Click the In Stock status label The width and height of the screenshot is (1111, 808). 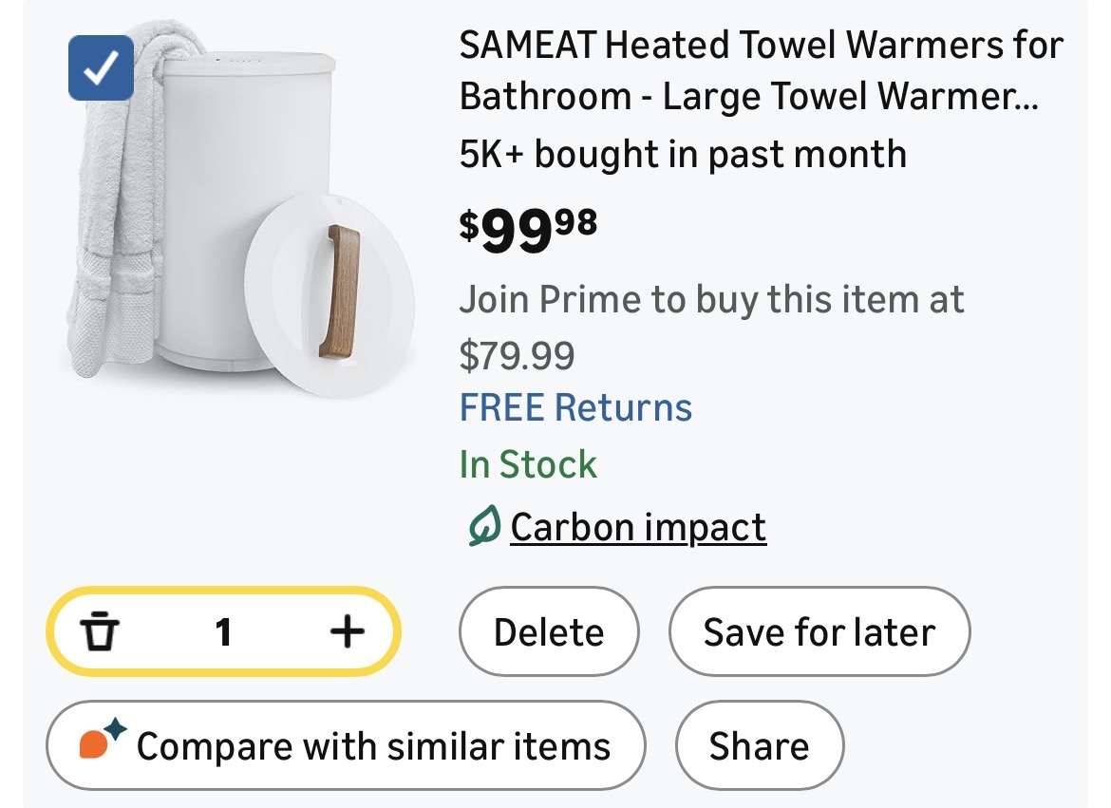click(528, 465)
